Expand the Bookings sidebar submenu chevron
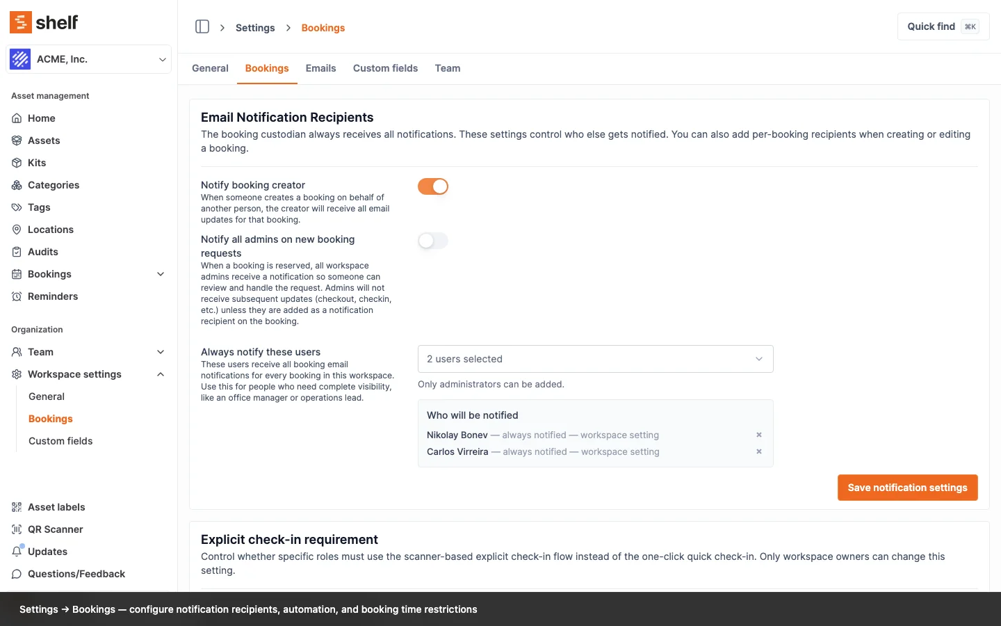This screenshot has width=1001, height=626. pyautogui.click(x=161, y=274)
